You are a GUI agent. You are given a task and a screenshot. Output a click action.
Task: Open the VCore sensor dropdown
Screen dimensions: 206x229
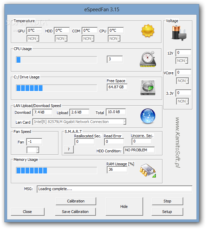coord(183,81)
